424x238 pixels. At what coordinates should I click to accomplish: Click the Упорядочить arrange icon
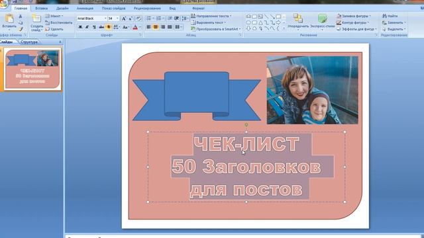point(298,19)
